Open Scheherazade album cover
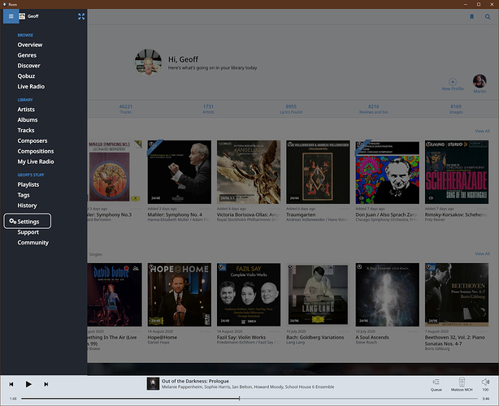The height and width of the screenshot is (406, 499). click(457, 172)
